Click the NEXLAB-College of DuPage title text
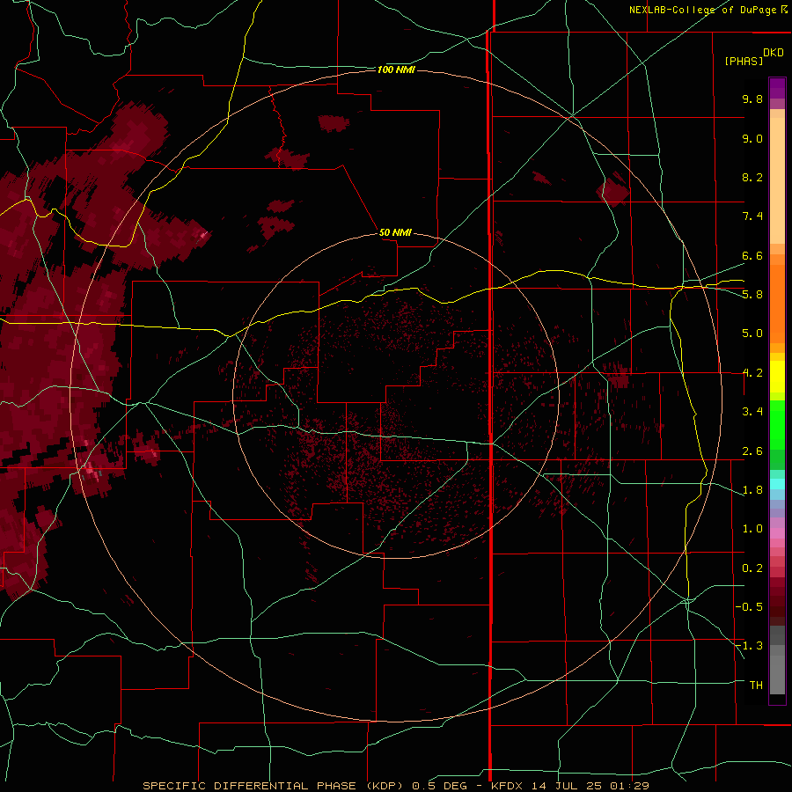The width and height of the screenshot is (792, 792). point(702,10)
